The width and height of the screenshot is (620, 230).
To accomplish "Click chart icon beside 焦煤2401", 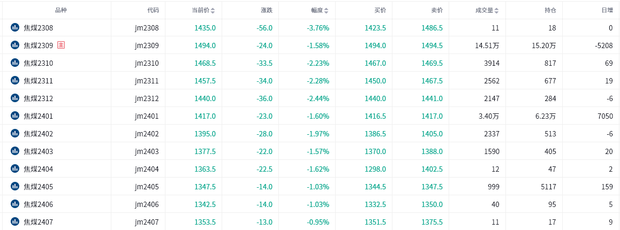I will tap(14, 116).
